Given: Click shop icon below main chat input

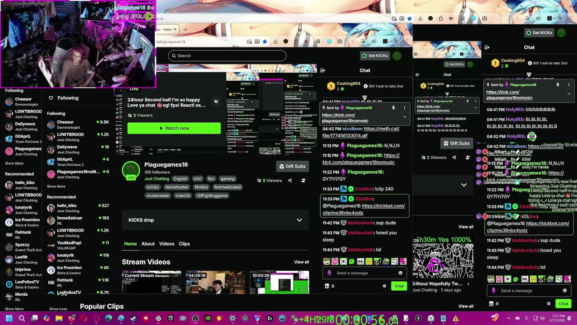Looking at the screenshot, I should click(327, 286).
